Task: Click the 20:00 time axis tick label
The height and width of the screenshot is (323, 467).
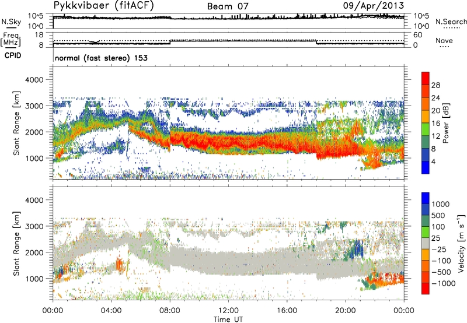Action: coord(346,311)
